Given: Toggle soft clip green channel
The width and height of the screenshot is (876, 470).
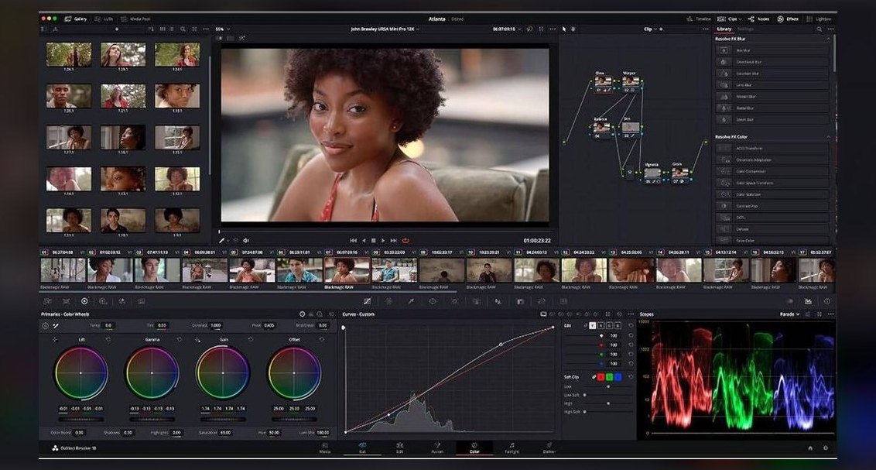Looking at the screenshot, I should 610,377.
